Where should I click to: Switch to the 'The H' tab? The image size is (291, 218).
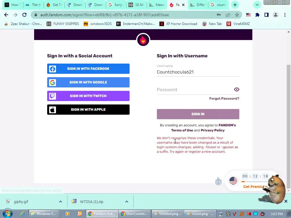tap(34, 5)
